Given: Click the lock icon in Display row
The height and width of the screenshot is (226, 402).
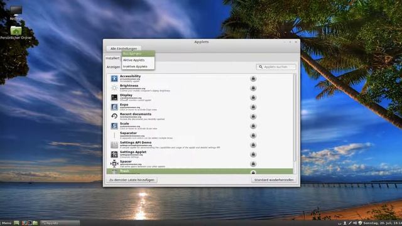Looking at the screenshot, I should pos(253,98).
